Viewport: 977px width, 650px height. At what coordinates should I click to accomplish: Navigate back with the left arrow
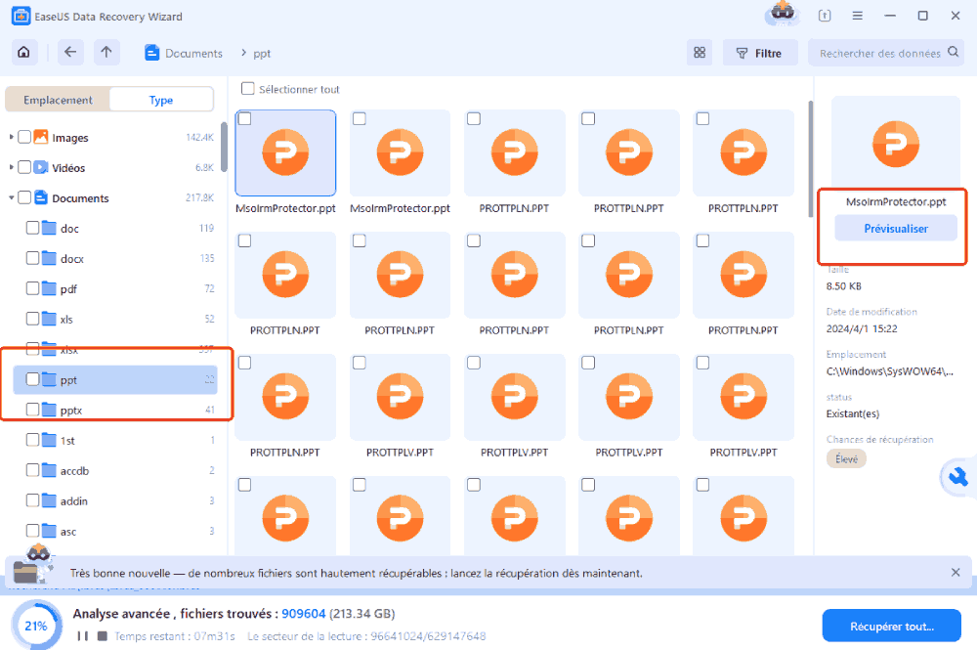click(70, 53)
